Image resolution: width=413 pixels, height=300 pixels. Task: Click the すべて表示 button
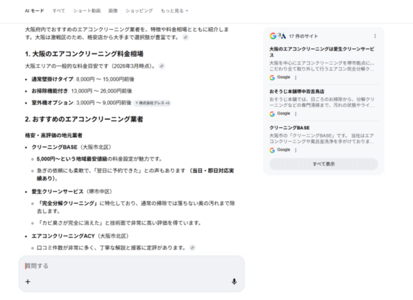coord(324,164)
